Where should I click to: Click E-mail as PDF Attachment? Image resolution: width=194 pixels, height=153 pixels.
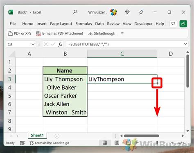pos(59,34)
